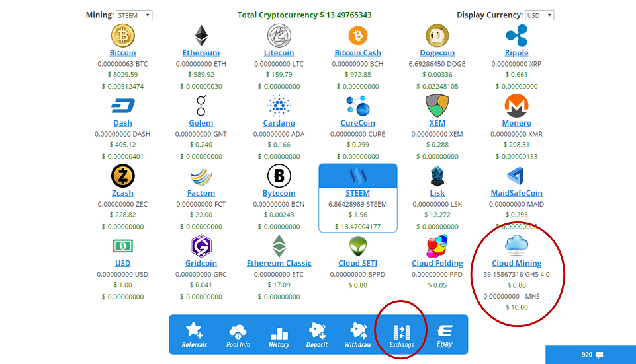
Task: Click the $ 13.47004177 STEEM value
Action: coord(358,227)
